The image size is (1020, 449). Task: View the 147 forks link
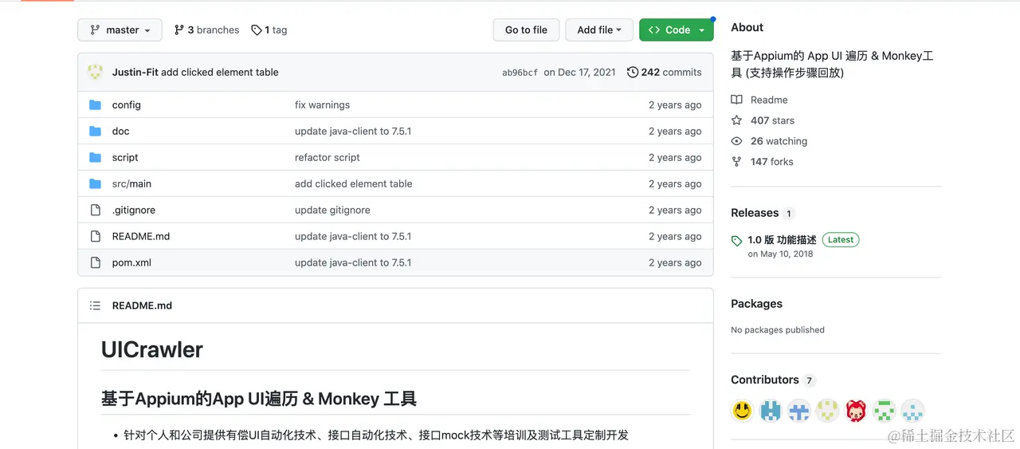point(771,162)
